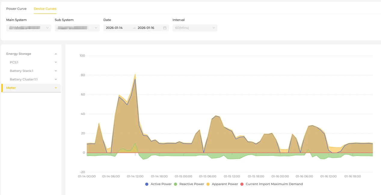Select the Energy Storage tree label
381x195 pixels.
tap(19, 54)
